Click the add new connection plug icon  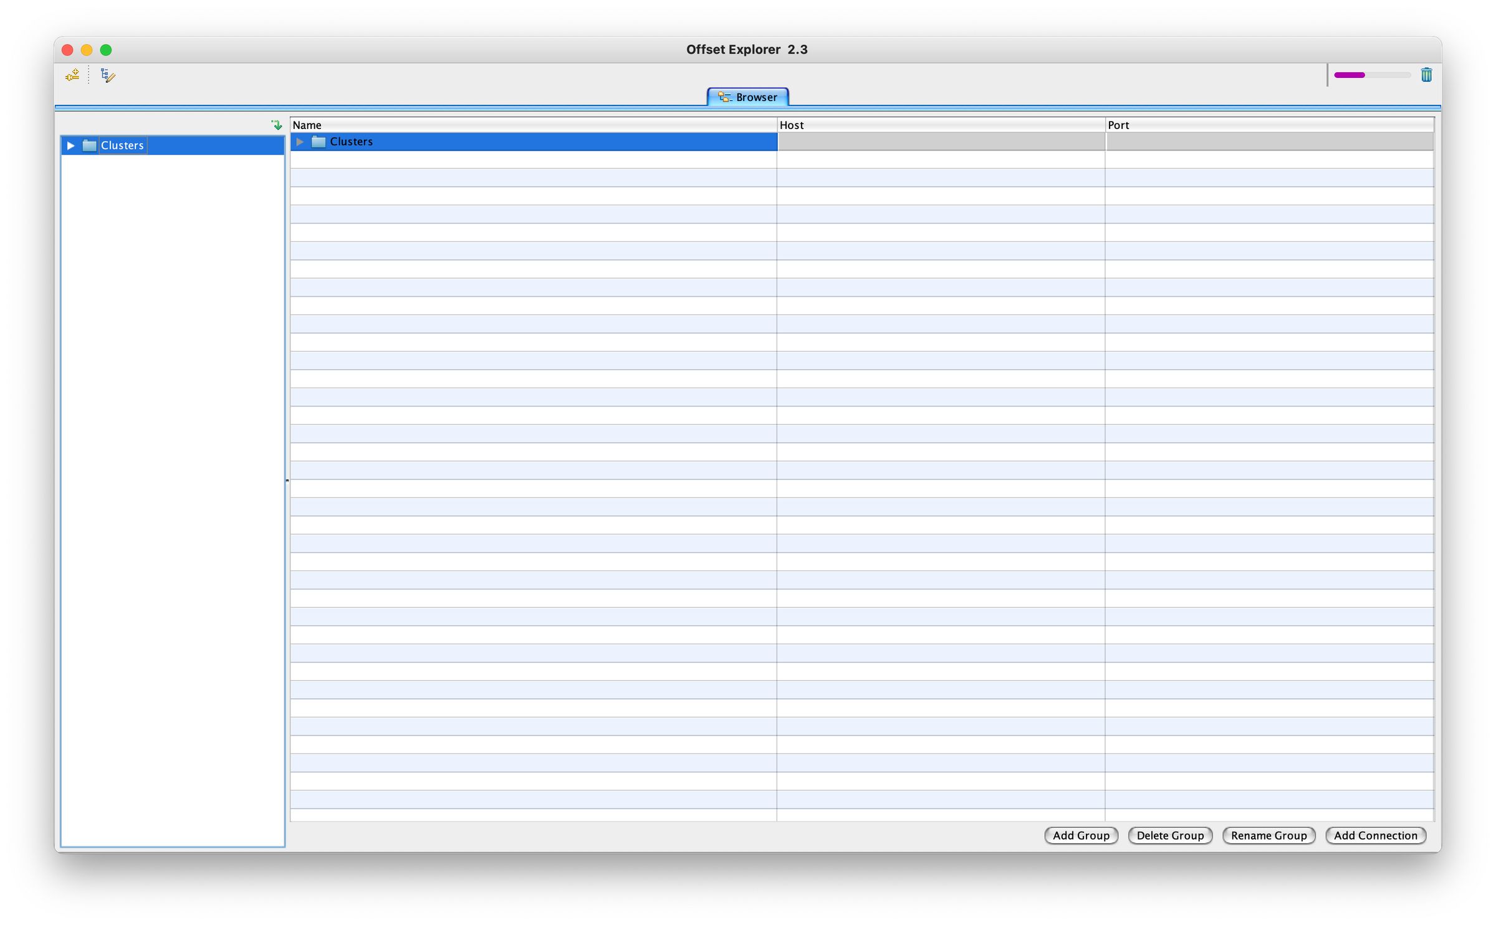coord(72,75)
